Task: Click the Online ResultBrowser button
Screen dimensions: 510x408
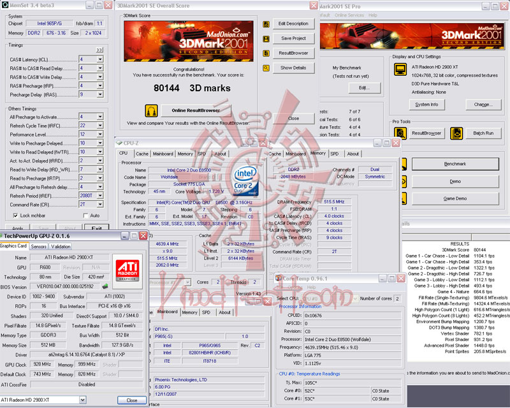Action: click(196, 111)
